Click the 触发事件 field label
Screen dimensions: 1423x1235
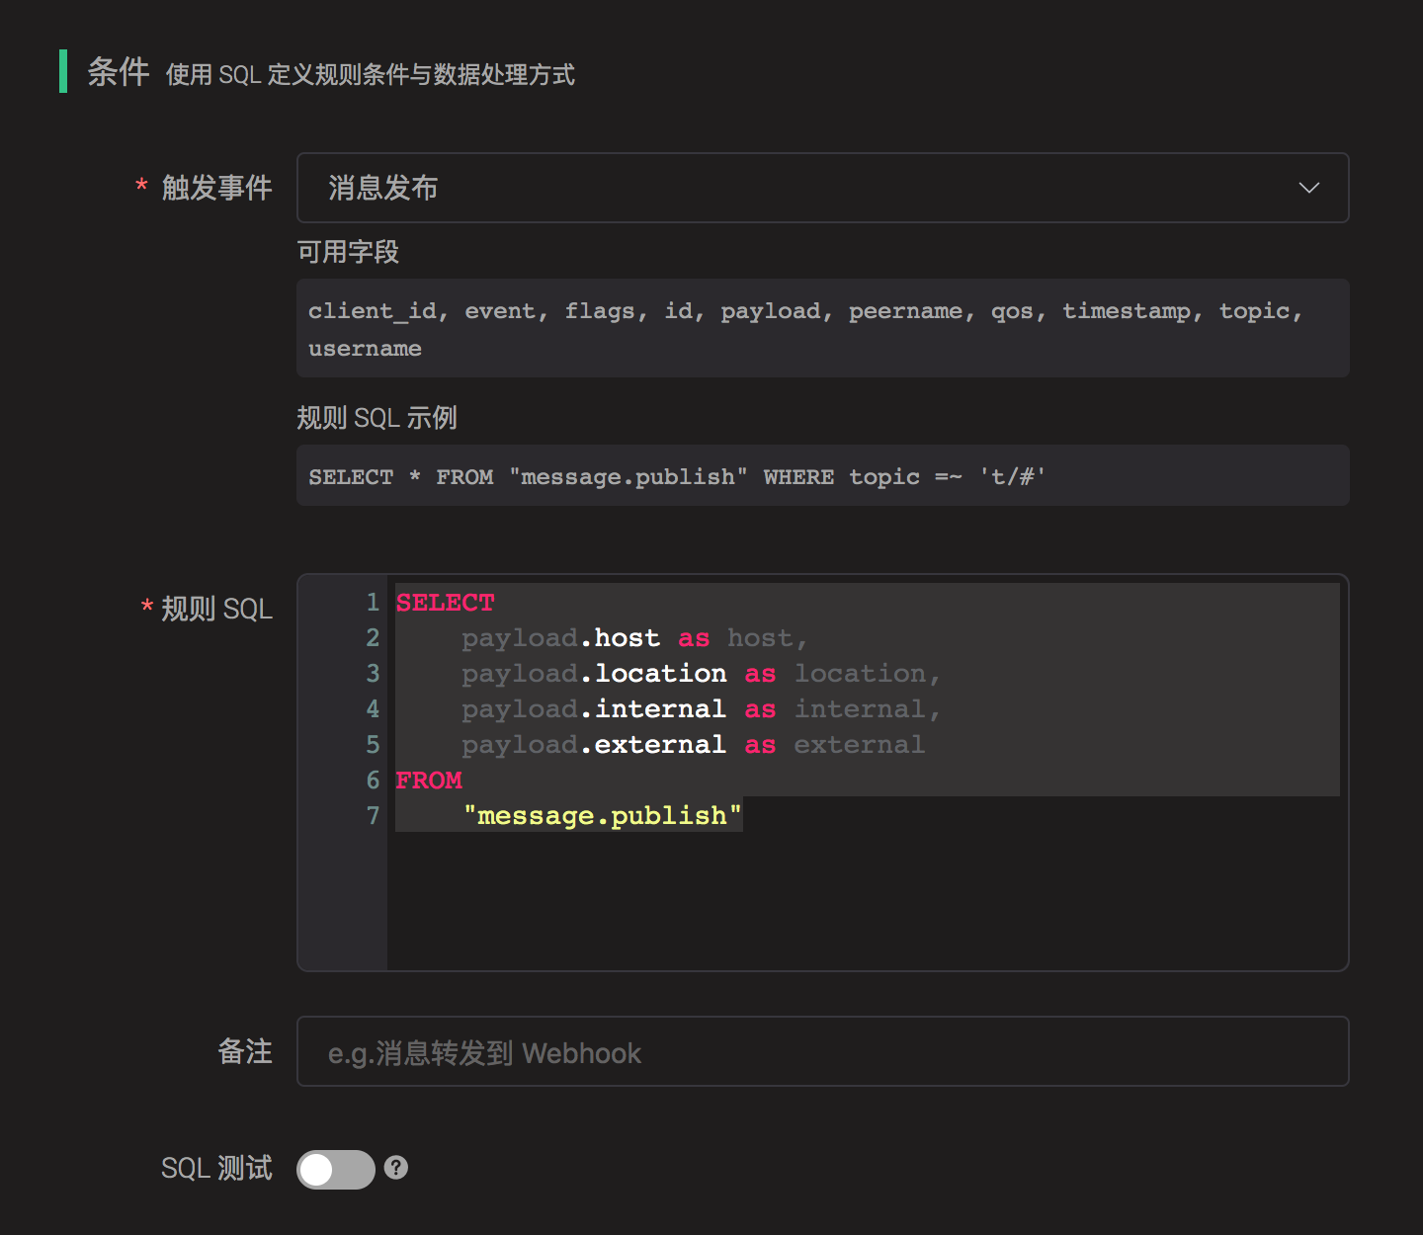pyautogui.click(x=216, y=188)
